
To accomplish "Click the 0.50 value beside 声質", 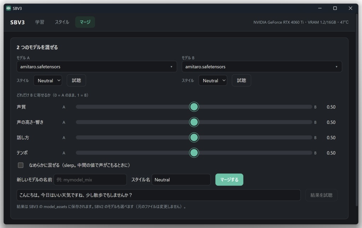I will tap(331, 107).
